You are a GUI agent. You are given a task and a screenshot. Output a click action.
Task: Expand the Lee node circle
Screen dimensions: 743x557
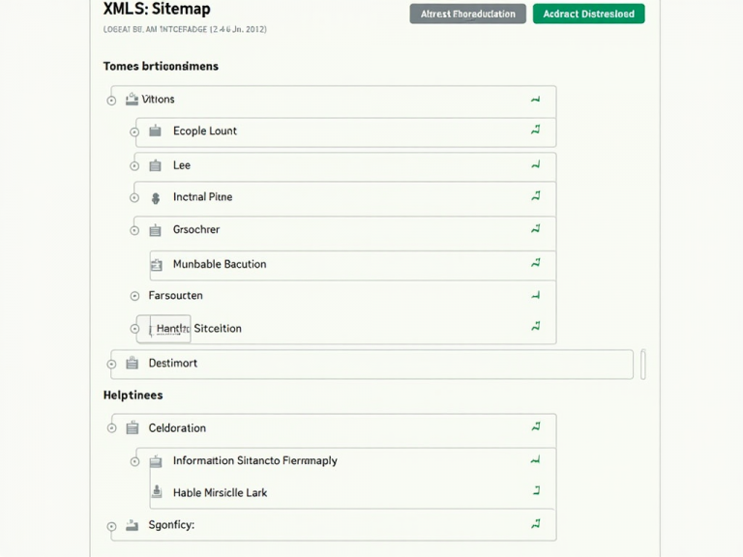point(134,166)
